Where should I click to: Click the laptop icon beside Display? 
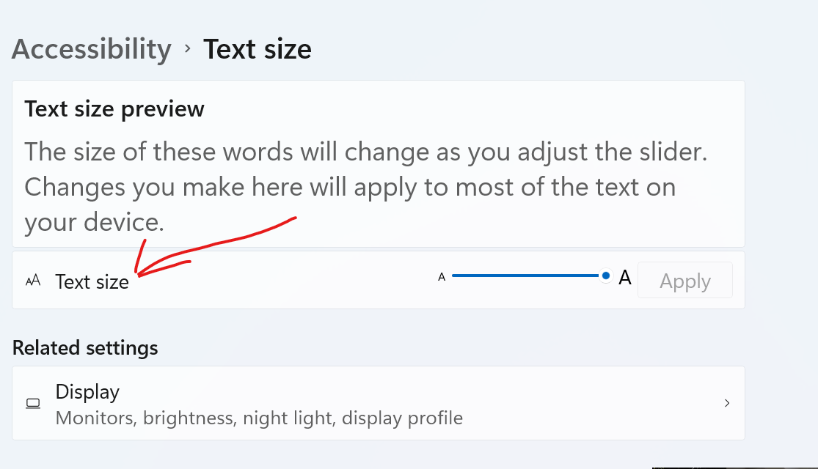(33, 403)
